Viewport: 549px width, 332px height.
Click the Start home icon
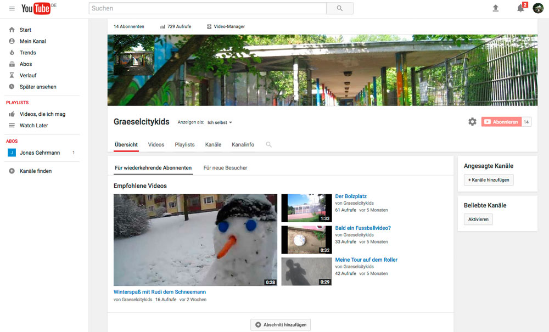point(12,30)
